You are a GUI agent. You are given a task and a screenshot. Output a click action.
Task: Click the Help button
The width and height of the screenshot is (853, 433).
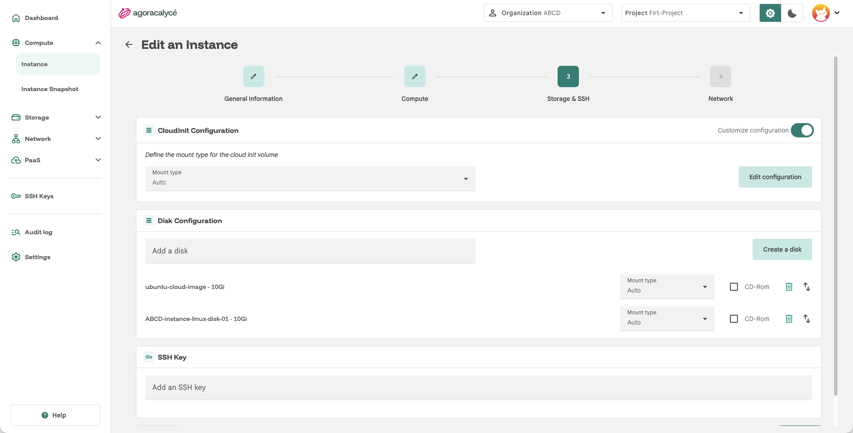coord(55,415)
